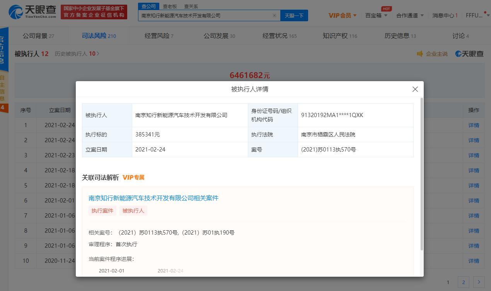The image size is (491, 291).
Task: Switch to the 知识产权 tab
Action: (340, 36)
